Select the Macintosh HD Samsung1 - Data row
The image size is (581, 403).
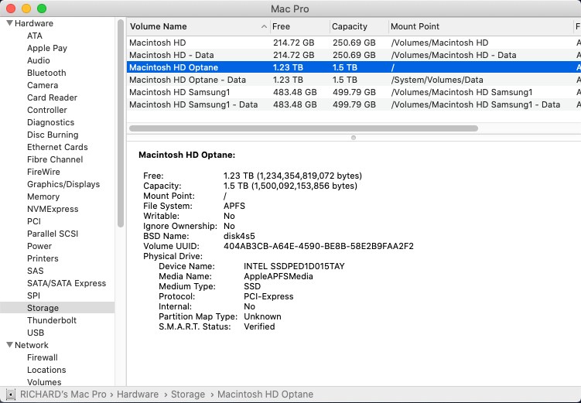354,104
